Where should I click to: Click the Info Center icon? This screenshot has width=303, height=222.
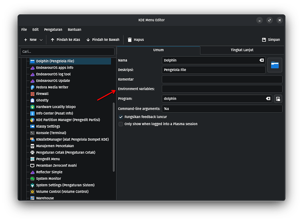32,114
